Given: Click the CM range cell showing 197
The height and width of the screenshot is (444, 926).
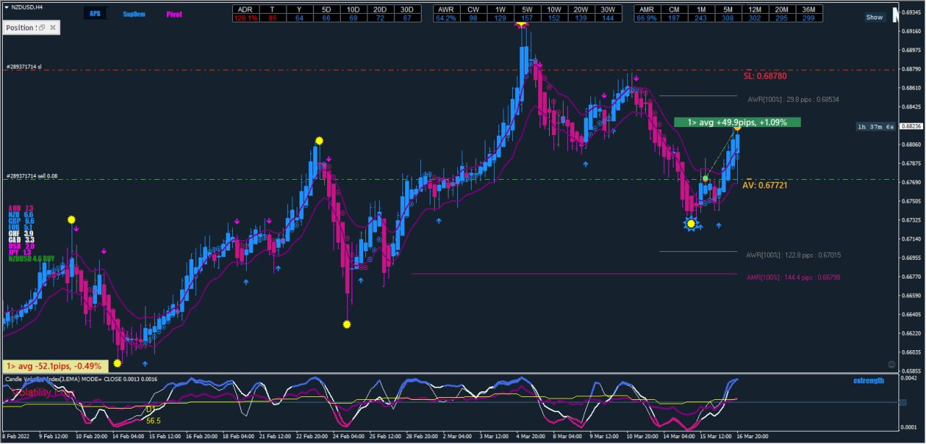Looking at the screenshot, I should click(674, 17).
